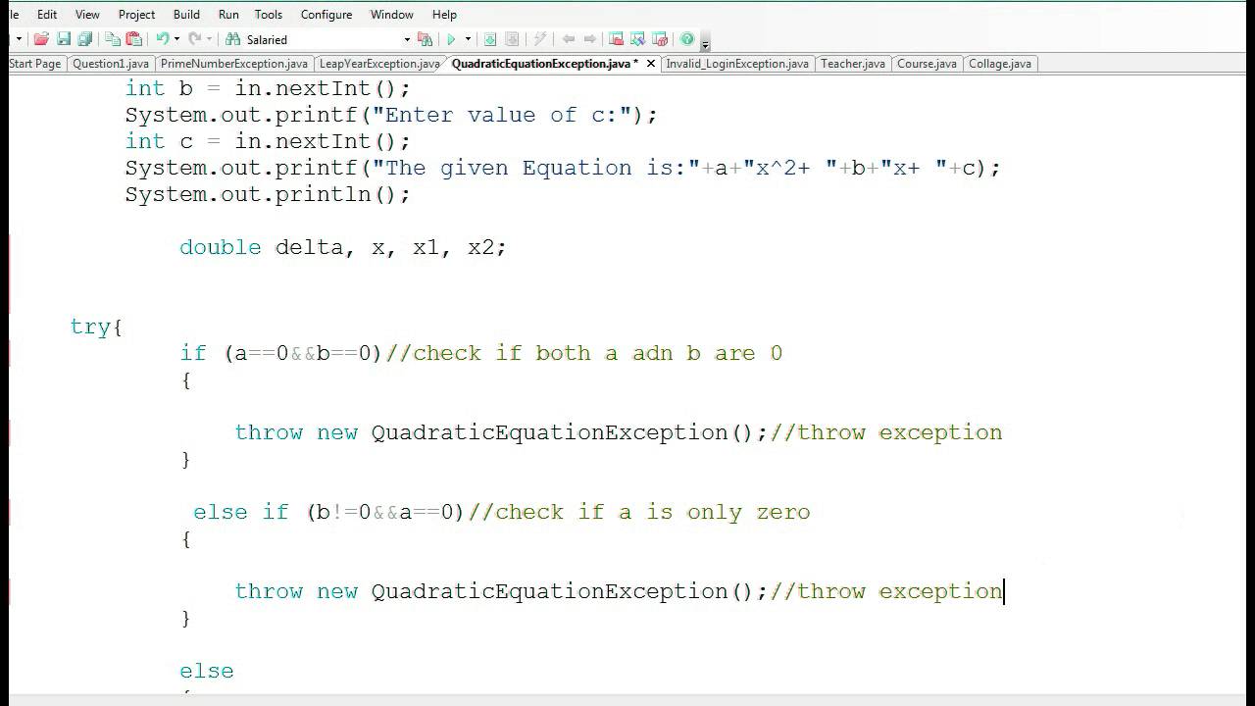
Task: Open the Tools menu
Action: tap(269, 14)
